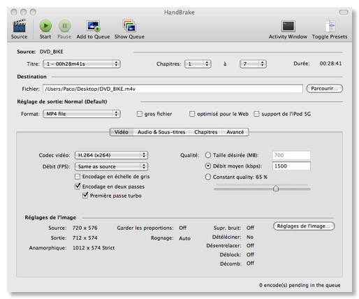Select the Taille désirée (MB) radio button
The image size is (359, 299).
(x=208, y=155)
